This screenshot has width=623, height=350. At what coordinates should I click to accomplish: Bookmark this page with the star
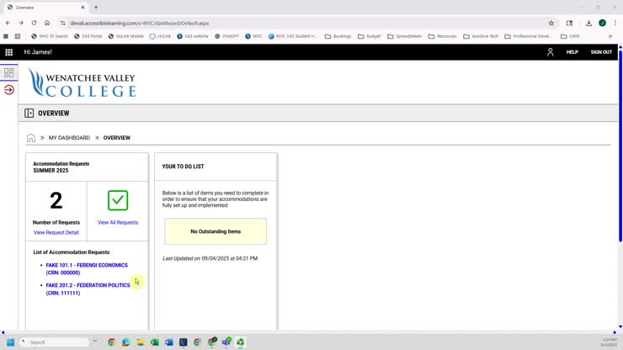pos(551,23)
